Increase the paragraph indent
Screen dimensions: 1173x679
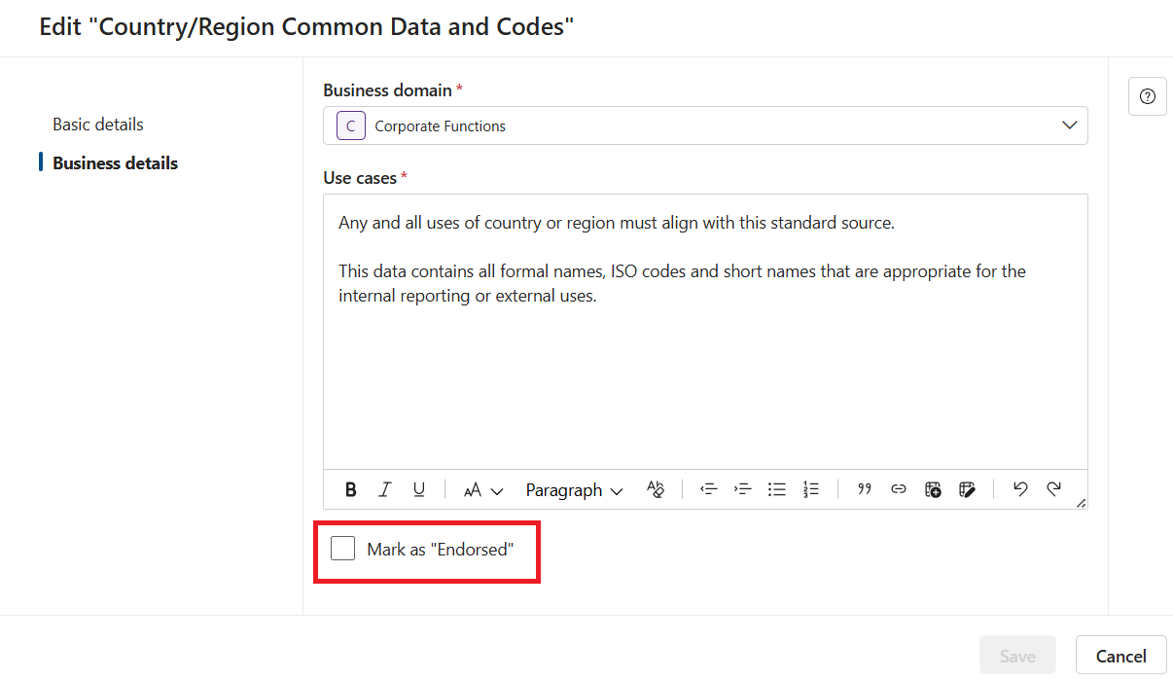pos(743,489)
